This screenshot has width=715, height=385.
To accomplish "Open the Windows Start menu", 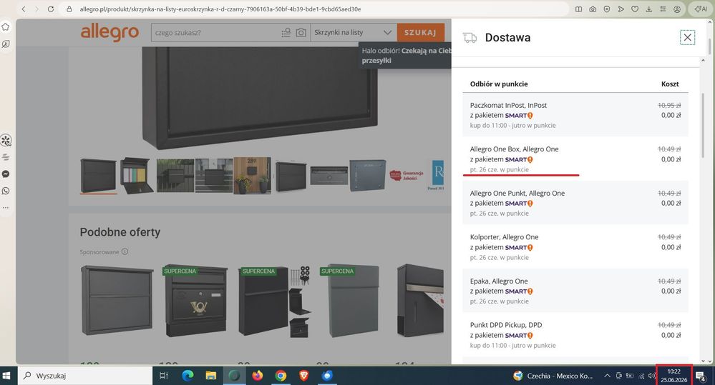I will (x=6, y=376).
